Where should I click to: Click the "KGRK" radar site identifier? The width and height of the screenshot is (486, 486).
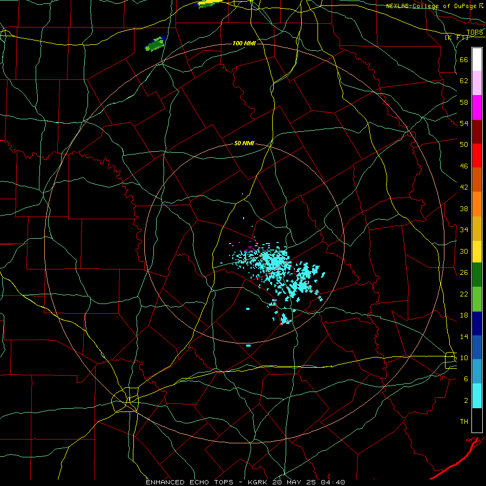pos(259,482)
